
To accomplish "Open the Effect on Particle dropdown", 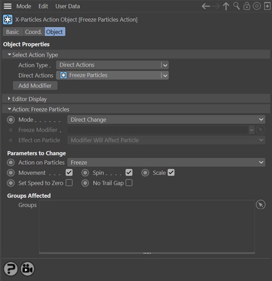I will point(166,140).
